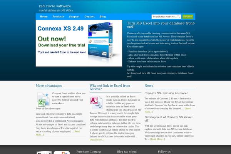
Task: Click the magnifier icon in search box
Action: 178,17
